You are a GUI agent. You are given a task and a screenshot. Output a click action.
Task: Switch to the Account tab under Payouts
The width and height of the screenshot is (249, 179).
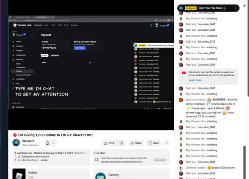pos(44,55)
